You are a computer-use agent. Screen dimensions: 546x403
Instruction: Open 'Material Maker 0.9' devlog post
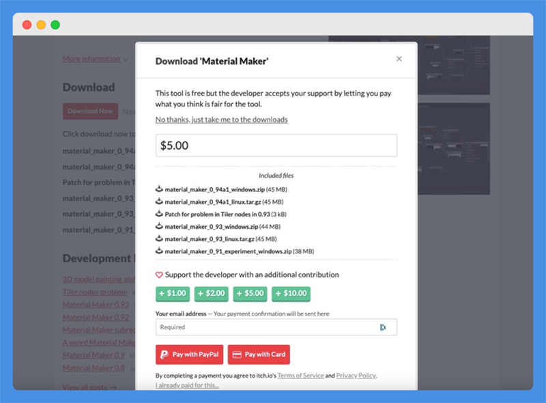coord(94,355)
